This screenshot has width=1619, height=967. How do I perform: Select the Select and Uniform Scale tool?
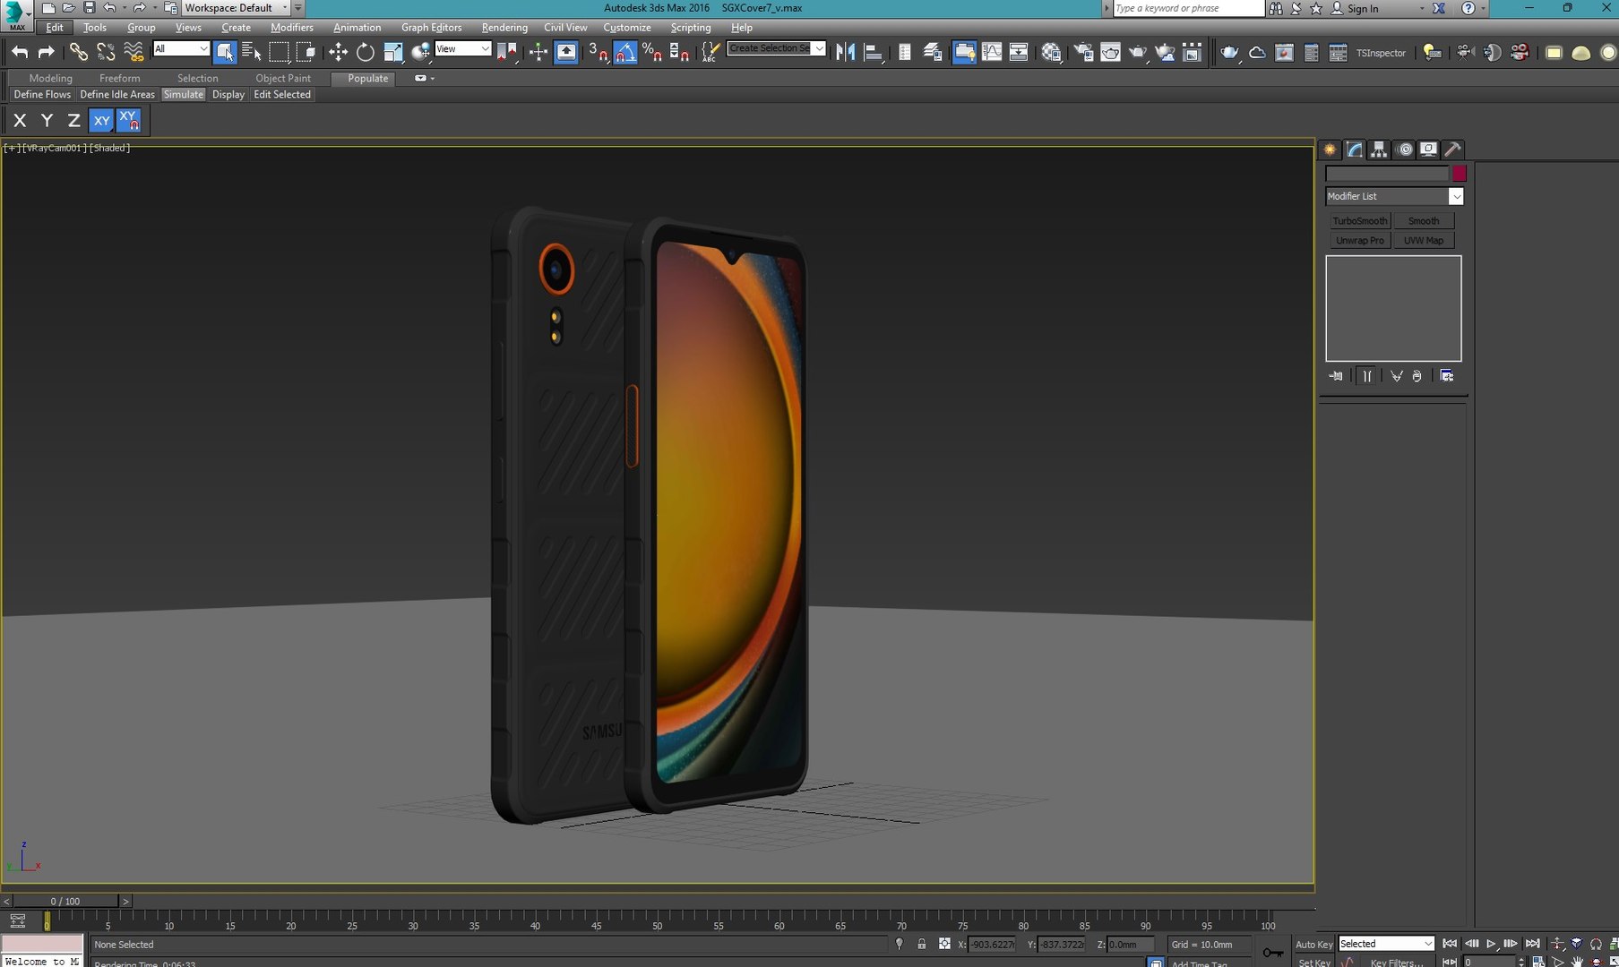[392, 52]
